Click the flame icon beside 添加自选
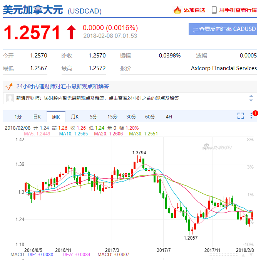This screenshot has width=261, height=260. (x=177, y=10)
